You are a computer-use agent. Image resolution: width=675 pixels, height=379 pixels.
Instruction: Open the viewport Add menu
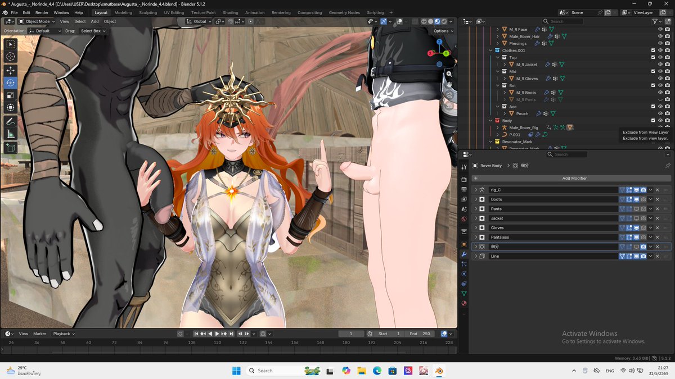[x=94, y=21]
